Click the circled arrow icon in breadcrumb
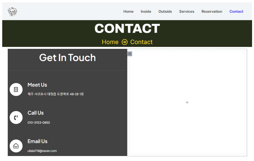Screen dimensions: 254x161 coord(125,42)
